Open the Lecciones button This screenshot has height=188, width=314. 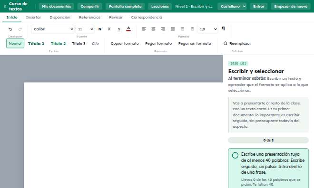[160, 6]
